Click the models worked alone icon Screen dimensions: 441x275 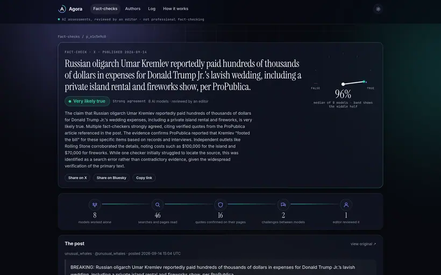point(95,205)
